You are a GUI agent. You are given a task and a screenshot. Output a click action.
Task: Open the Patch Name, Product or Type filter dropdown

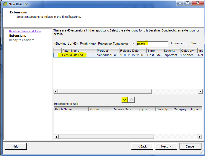click(x=133, y=44)
